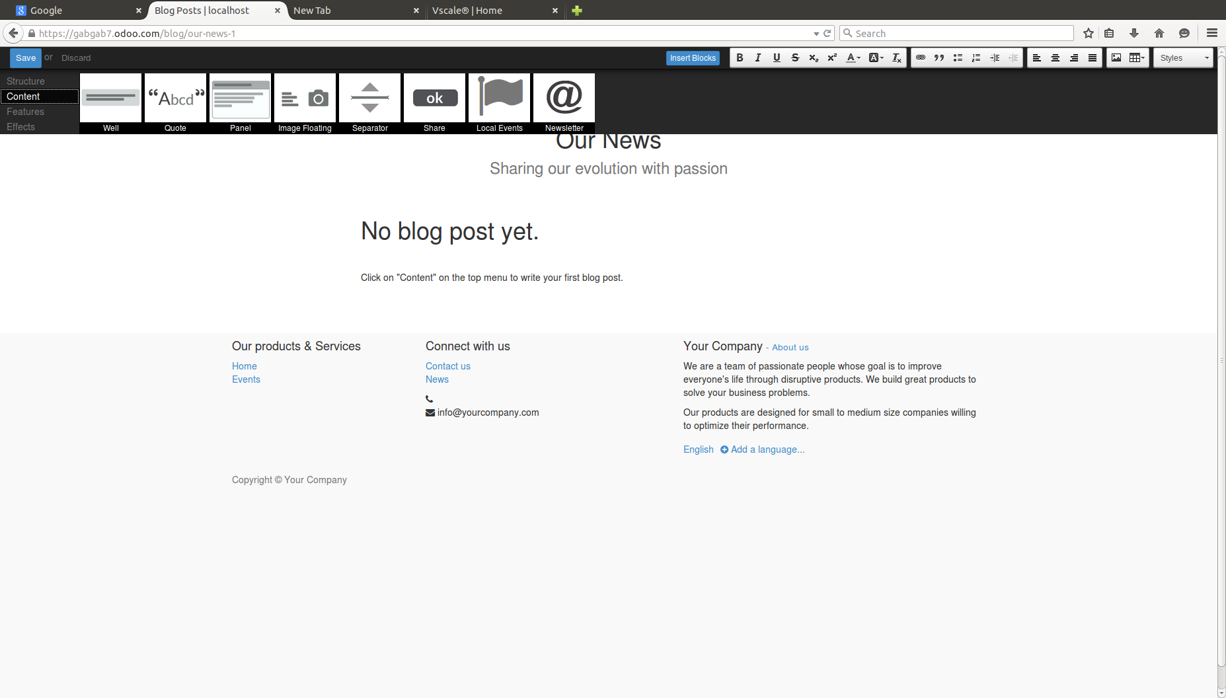Open the text color dropdown
The image size is (1226, 698).
pos(853,58)
